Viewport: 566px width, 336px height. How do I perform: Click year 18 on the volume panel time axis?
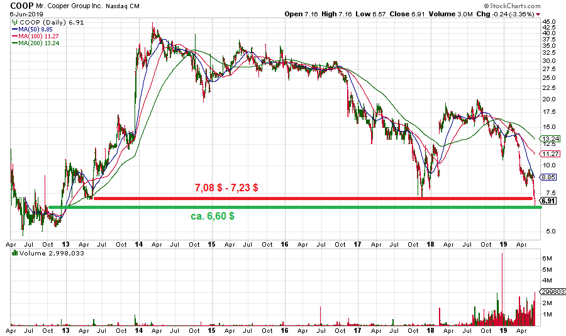click(x=430, y=330)
